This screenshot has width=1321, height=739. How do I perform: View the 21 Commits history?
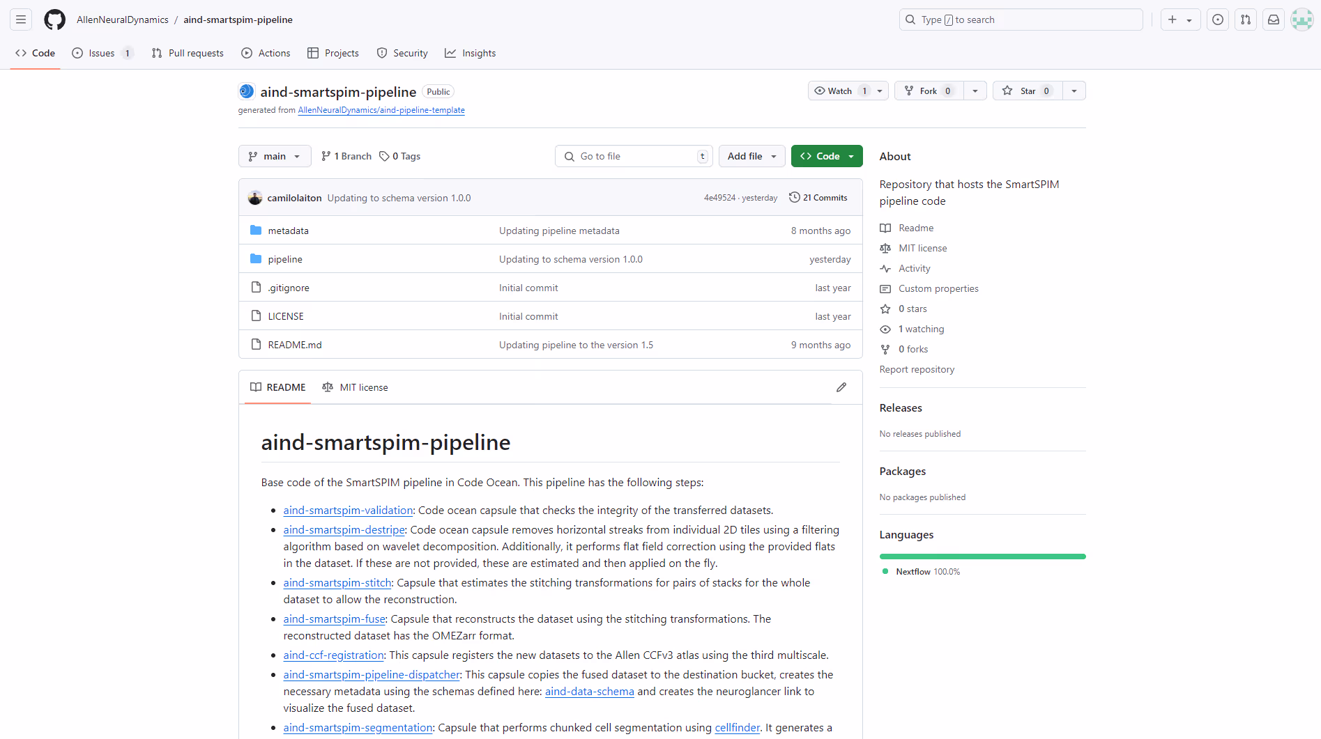pyautogui.click(x=818, y=198)
